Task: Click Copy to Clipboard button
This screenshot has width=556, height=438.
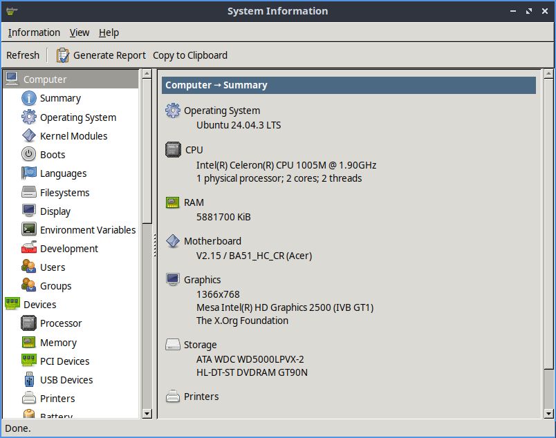Action: (189, 55)
